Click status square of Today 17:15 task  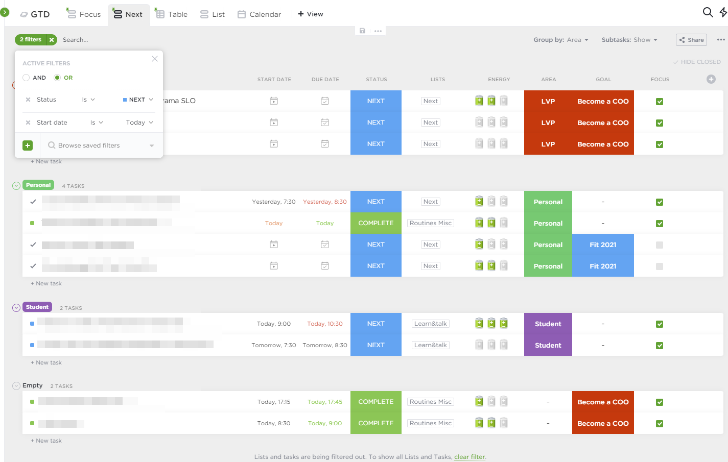32,402
